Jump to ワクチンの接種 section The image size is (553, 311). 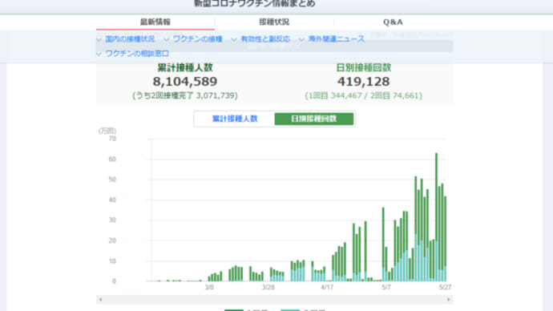point(197,39)
